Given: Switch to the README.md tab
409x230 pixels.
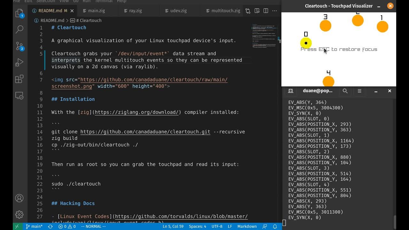Looking at the screenshot, I should pos(52,11).
